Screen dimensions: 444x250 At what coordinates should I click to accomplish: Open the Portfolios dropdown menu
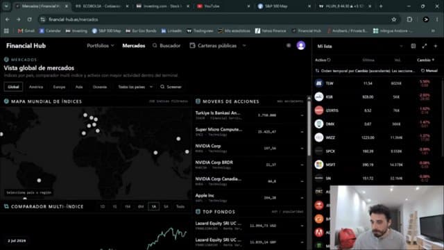click(101, 46)
